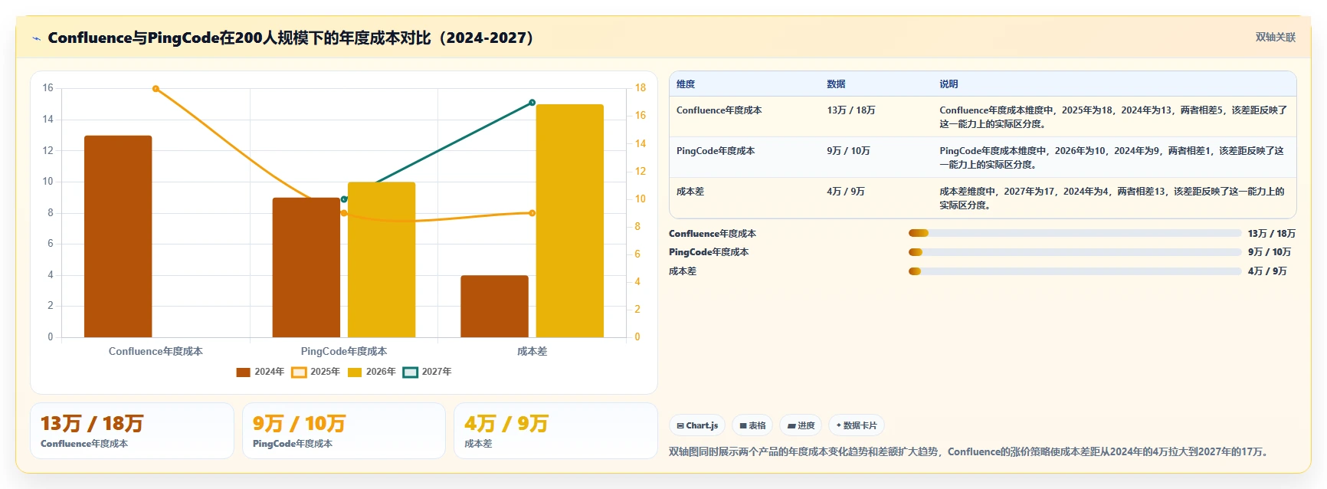Click the footer note starting with 双轴图同时展示
Screen dimensions: 1327x489
[x=970, y=452]
